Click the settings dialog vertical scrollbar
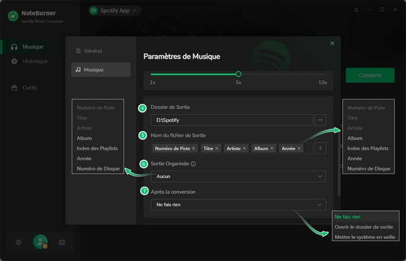The height and width of the screenshot is (261, 406). pyautogui.click(x=339, y=163)
